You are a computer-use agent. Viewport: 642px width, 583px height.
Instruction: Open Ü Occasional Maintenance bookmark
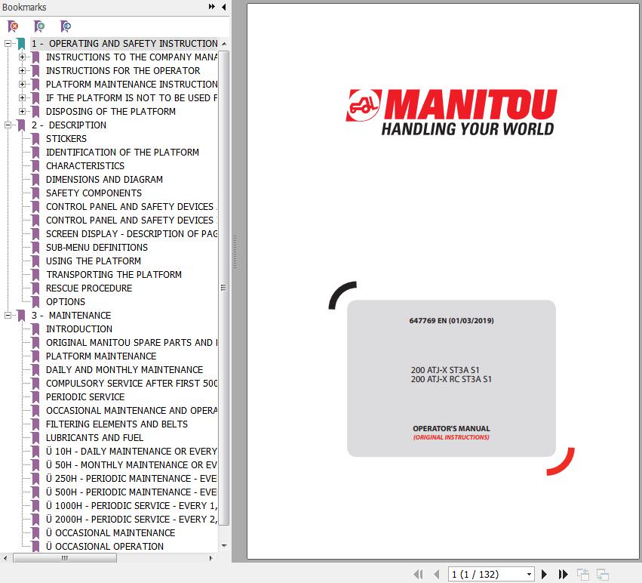110,532
